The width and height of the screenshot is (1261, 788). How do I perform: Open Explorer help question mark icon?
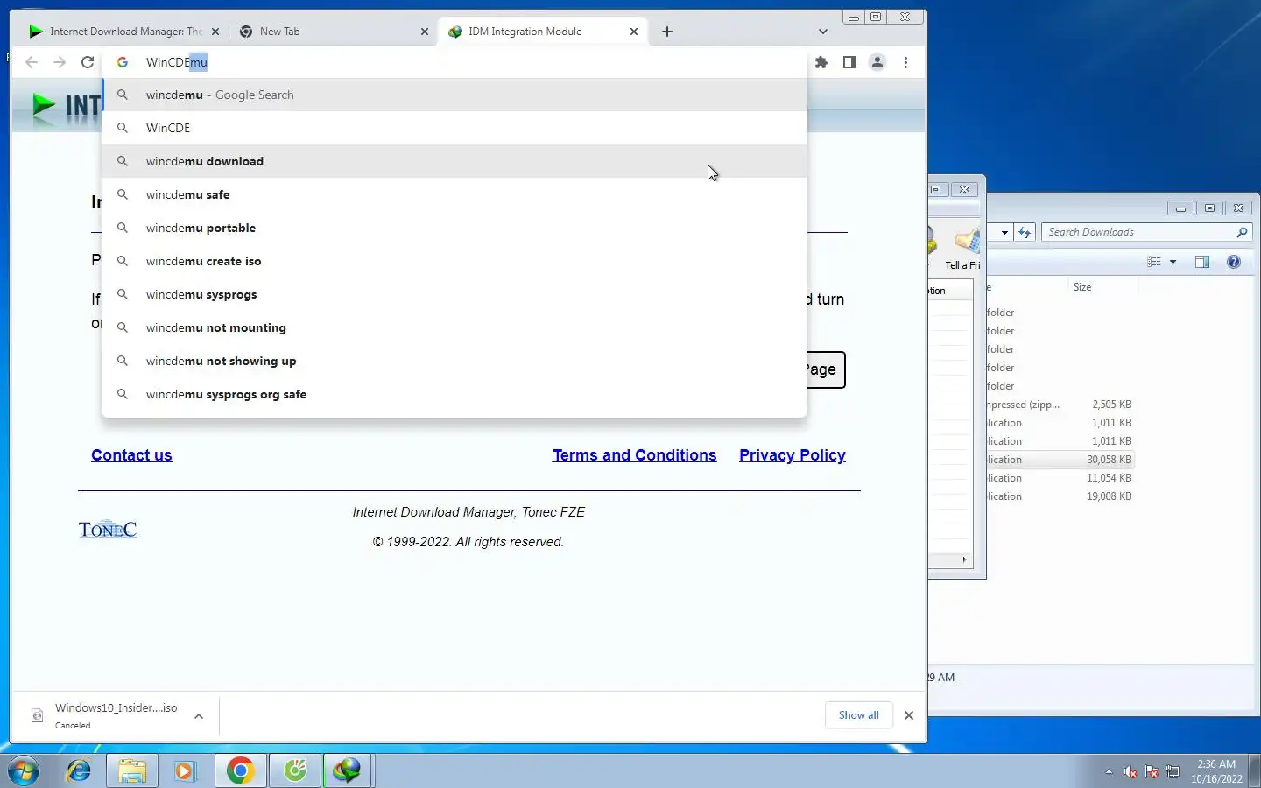pyautogui.click(x=1234, y=262)
